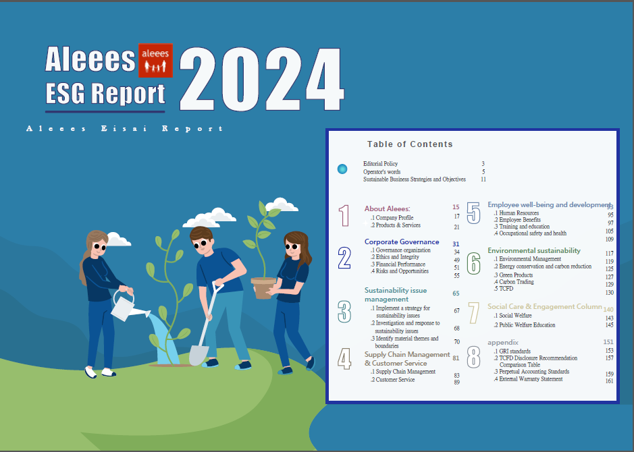Select 'Sustainable Business Strategies and Objectives' entry

415,179
